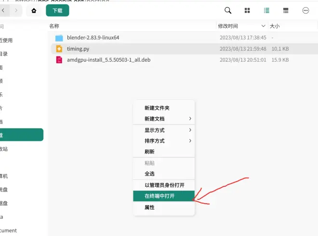The height and width of the screenshot is (236, 318).
Task: Open the more options ellipsis menu
Action: [305, 10]
